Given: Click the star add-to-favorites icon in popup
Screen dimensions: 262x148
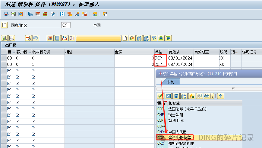Looking at the screenshot, I should [x=192, y=96].
